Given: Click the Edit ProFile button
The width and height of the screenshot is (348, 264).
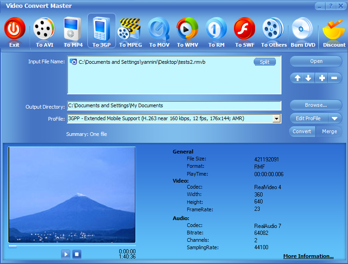Looking at the screenshot, I should click(308, 118).
